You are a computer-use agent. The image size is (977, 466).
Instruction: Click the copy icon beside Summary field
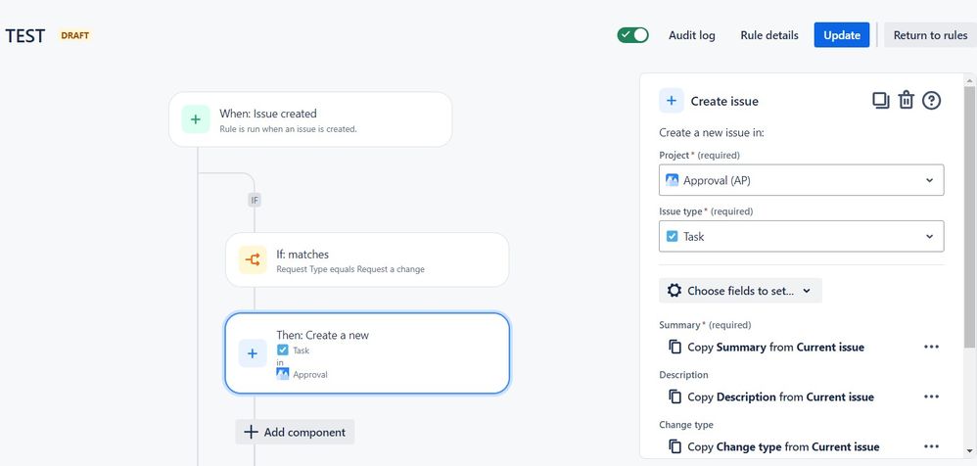pyautogui.click(x=675, y=347)
